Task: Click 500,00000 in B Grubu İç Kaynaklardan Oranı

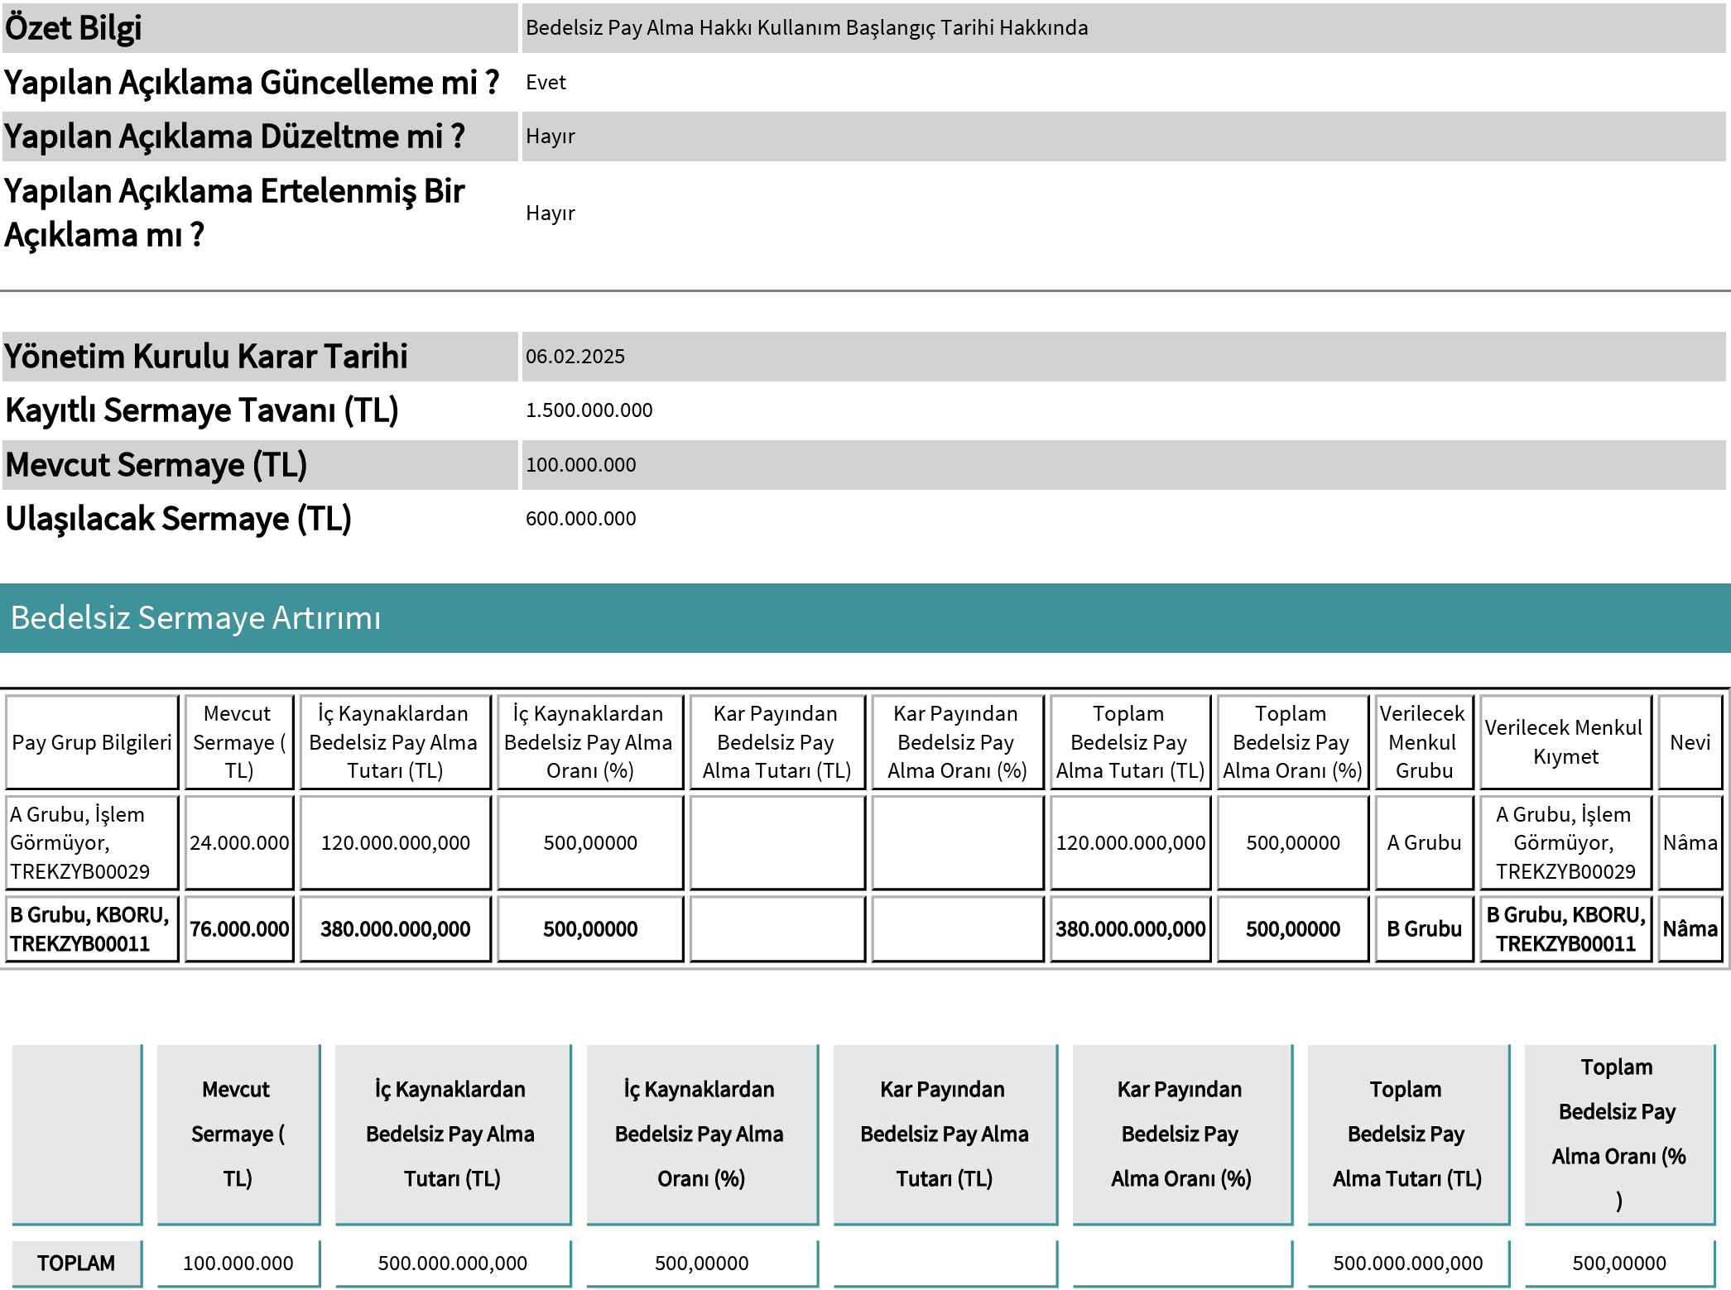Action: click(589, 929)
